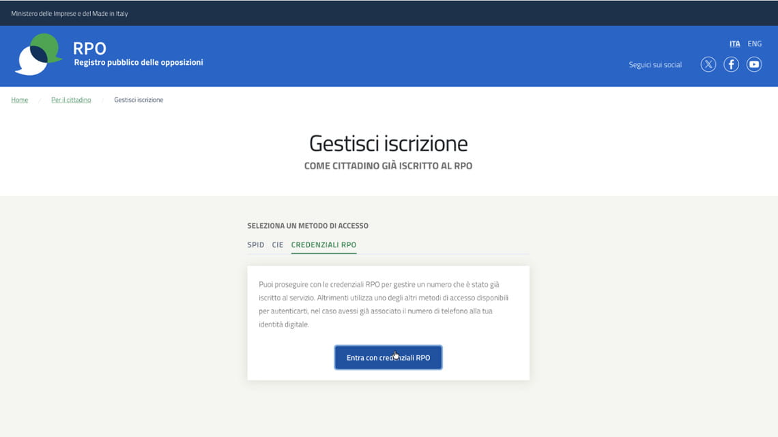This screenshot has width=778, height=437.
Task: Open the Per il cittadino breadcrumb
Action: click(x=71, y=100)
